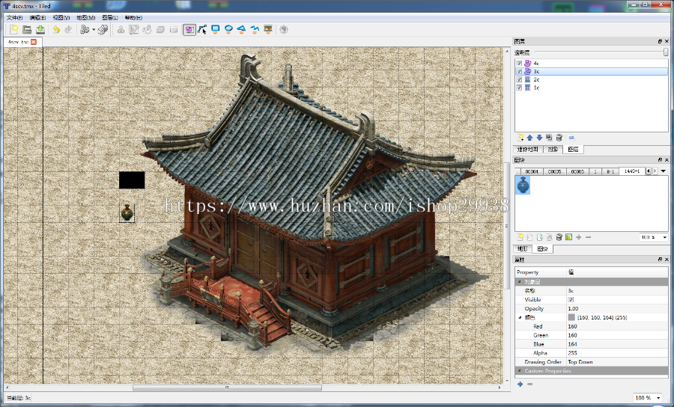This screenshot has height=407, width=674.
Task: Click the layer color swatch [160, 160, 164]
Action: pos(571,317)
